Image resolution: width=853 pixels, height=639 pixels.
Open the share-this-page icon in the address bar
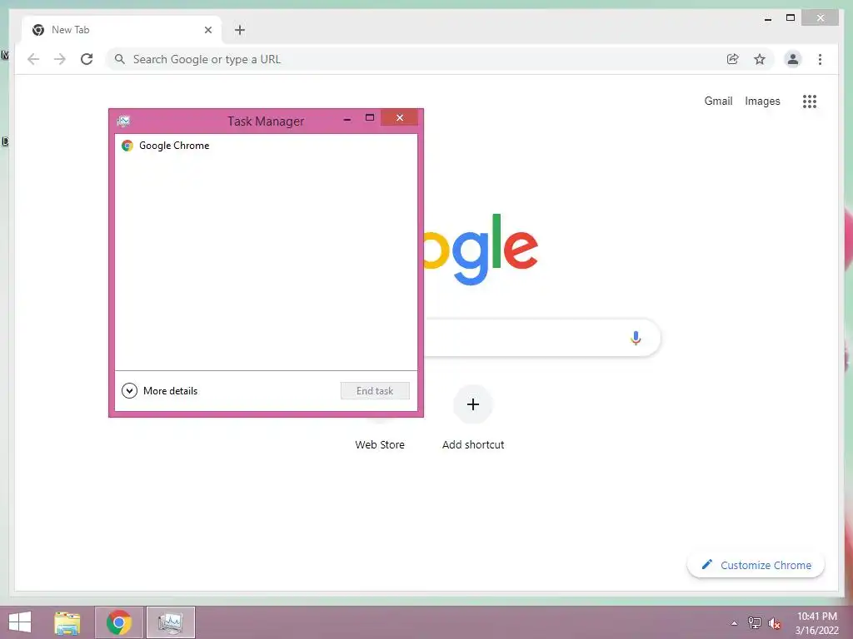pyautogui.click(x=733, y=59)
